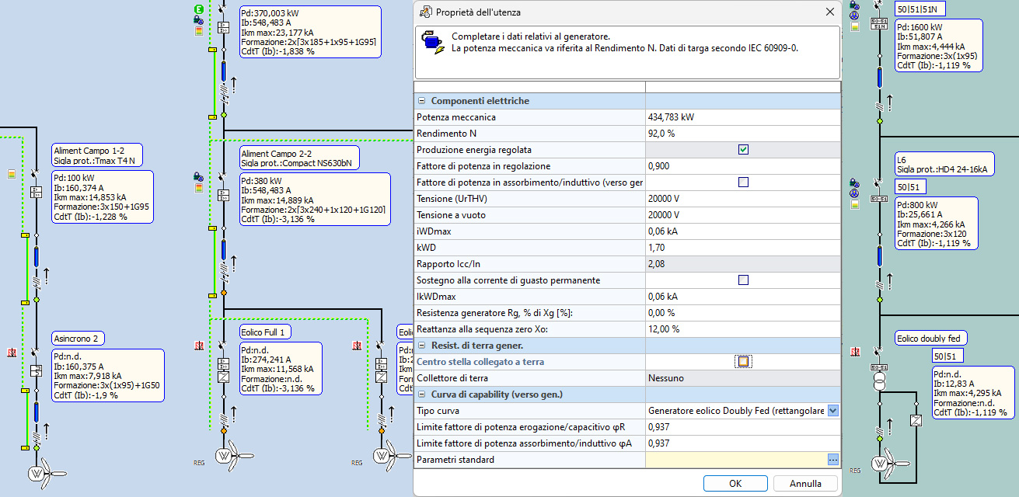Viewport: 1019px width, 497px height.
Task: Check Sostegno alla corrente di guasto permanente
Action: pos(743,280)
